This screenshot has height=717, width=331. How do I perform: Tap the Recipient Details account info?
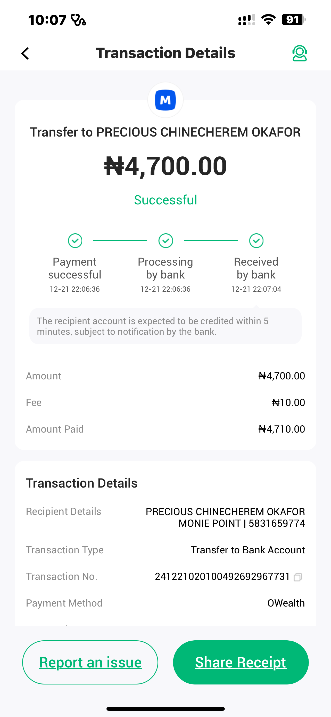225,517
